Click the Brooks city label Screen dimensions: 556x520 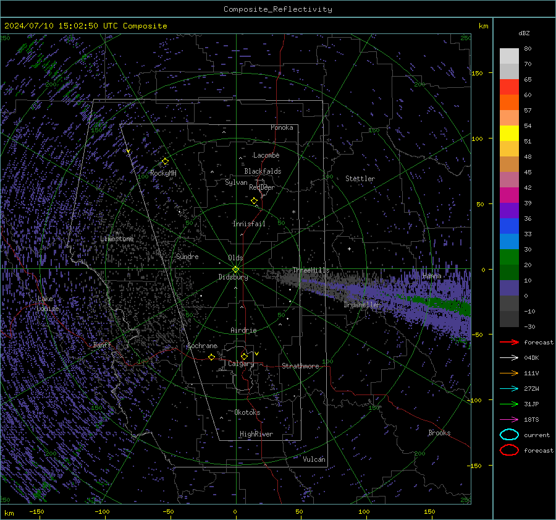point(439,433)
